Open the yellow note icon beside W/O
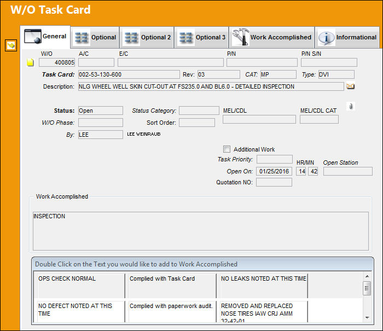The width and height of the screenshot is (383, 331). point(30,62)
